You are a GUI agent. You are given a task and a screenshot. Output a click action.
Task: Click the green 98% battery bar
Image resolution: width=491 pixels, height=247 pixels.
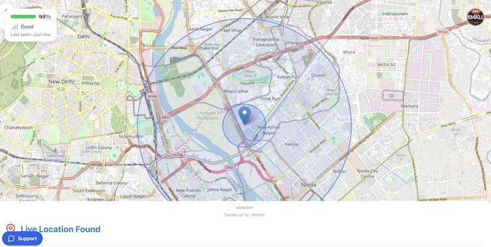[x=23, y=16]
